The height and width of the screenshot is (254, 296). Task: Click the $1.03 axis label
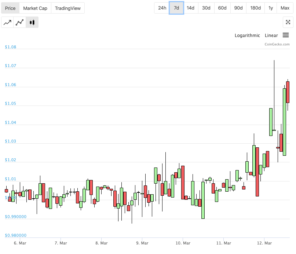[11, 141]
